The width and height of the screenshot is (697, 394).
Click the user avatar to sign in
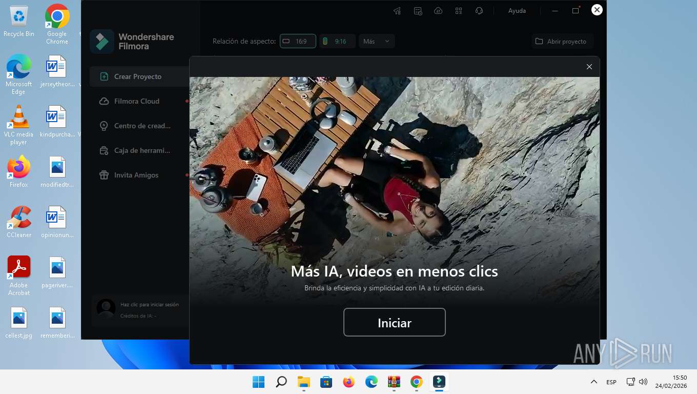pos(106,309)
